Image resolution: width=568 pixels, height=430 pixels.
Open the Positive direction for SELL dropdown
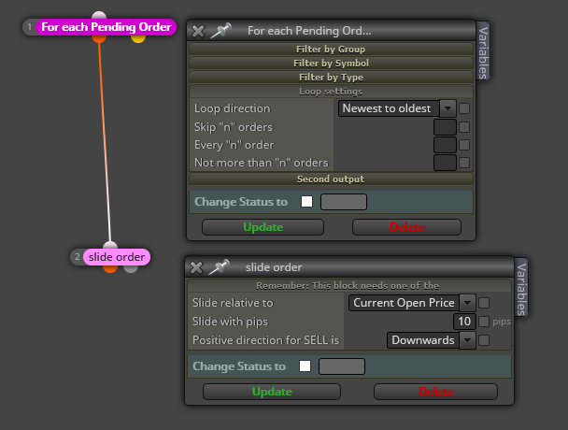tap(431, 340)
